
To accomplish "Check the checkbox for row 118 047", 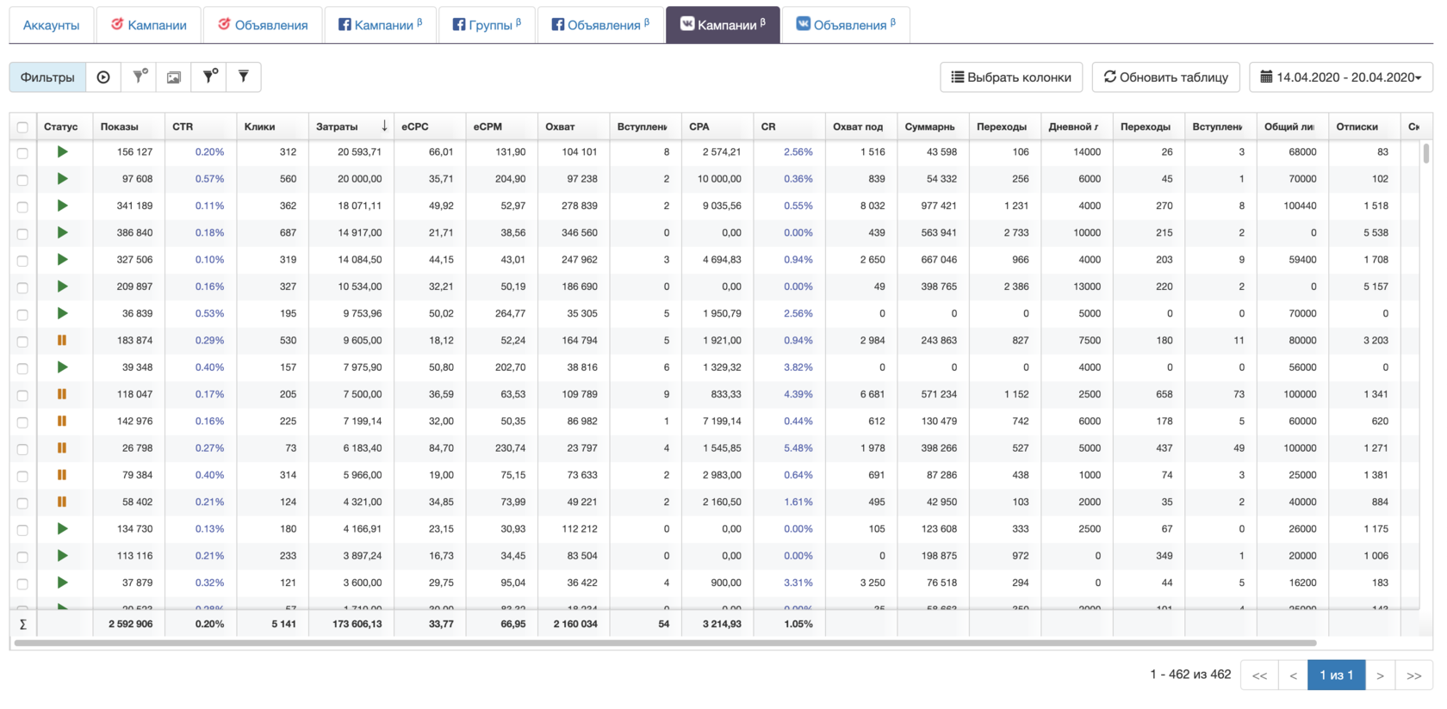I will [x=22, y=396].
